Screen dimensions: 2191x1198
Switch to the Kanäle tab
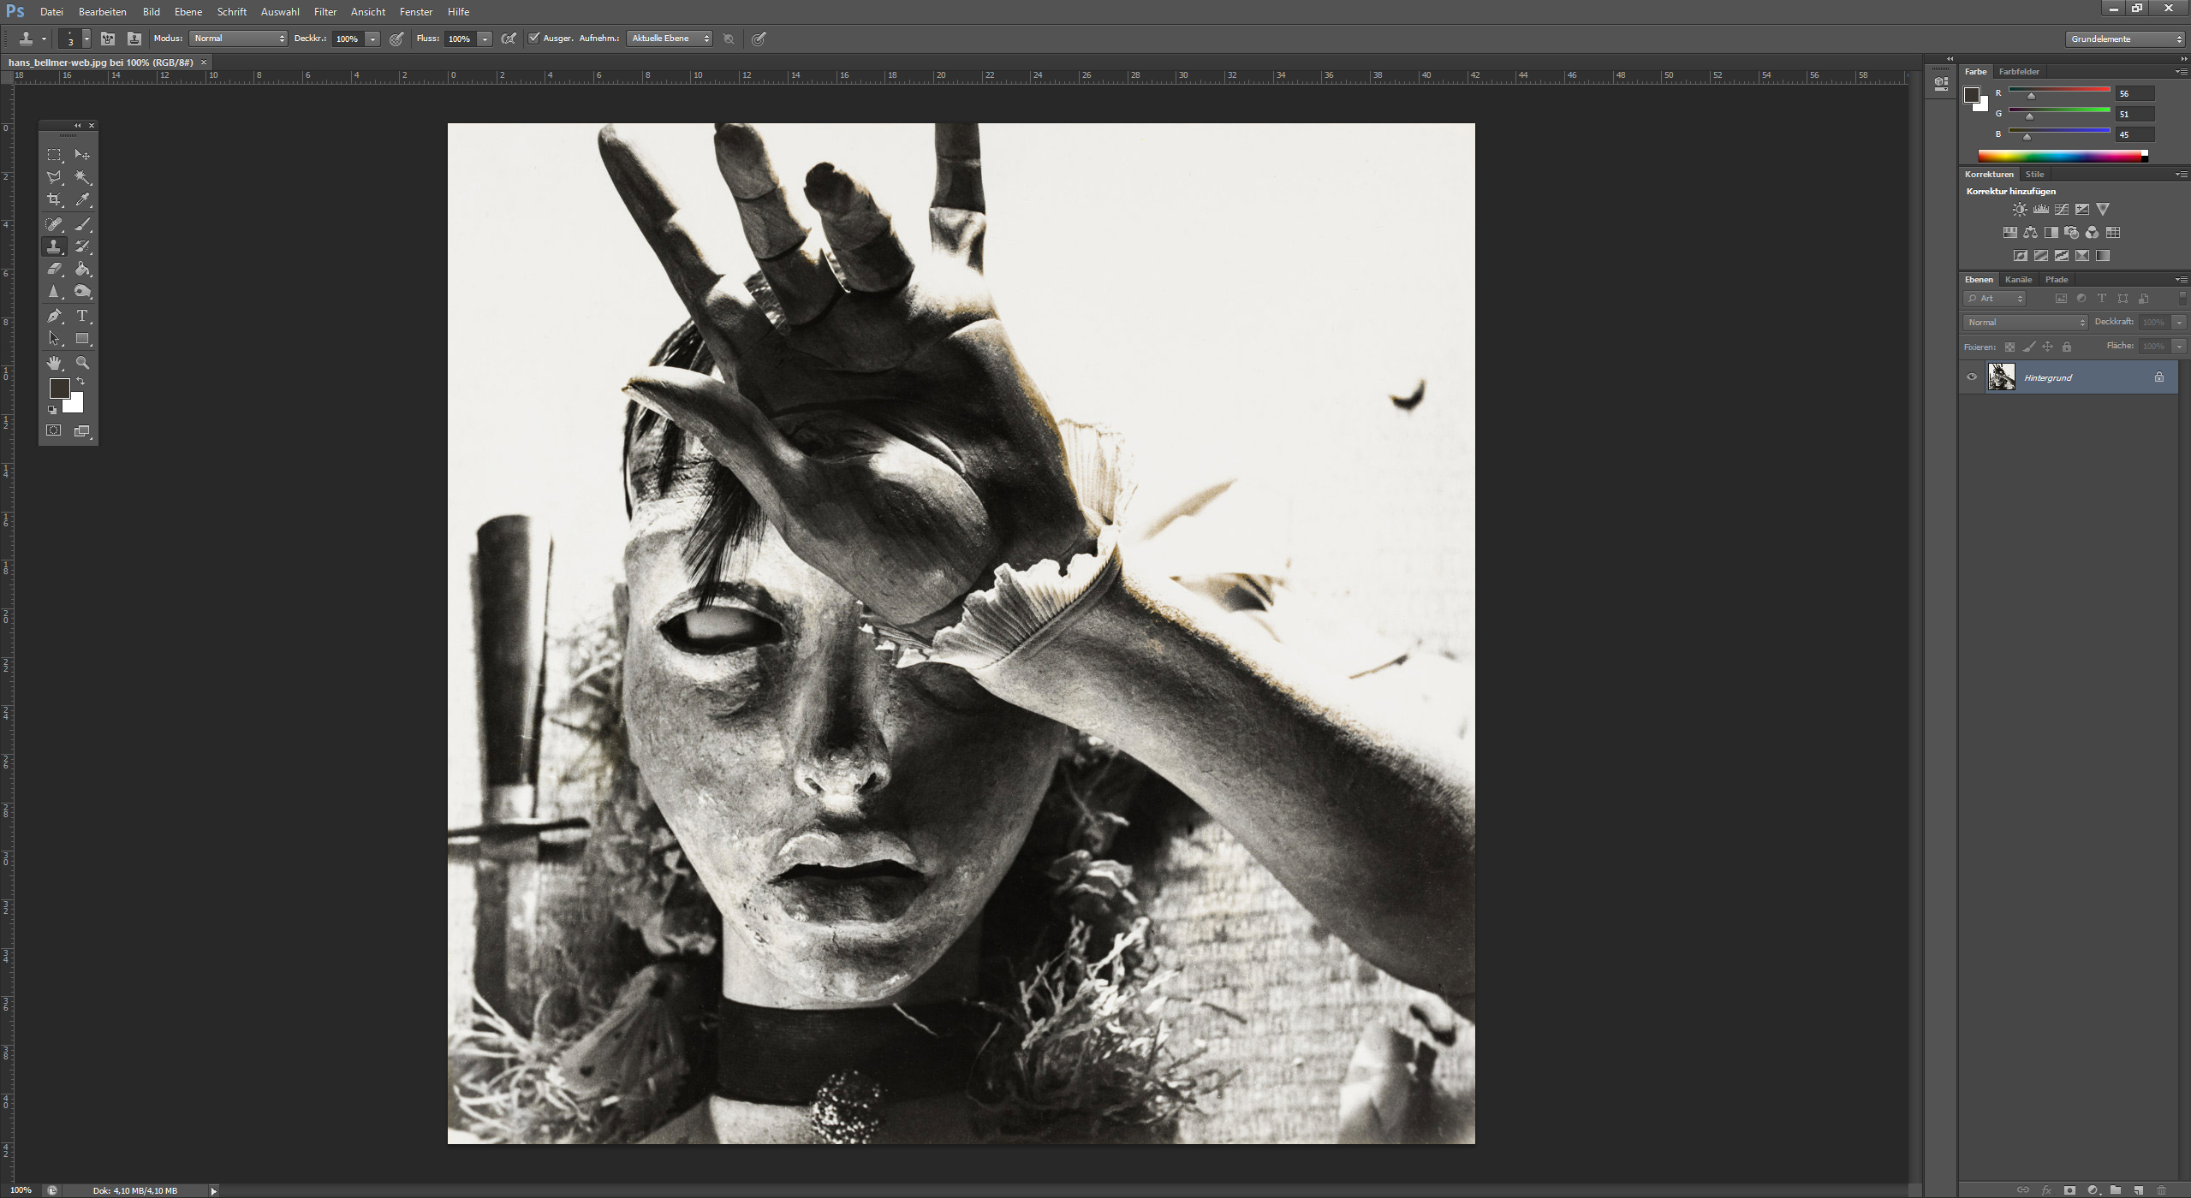(2018, 280)
